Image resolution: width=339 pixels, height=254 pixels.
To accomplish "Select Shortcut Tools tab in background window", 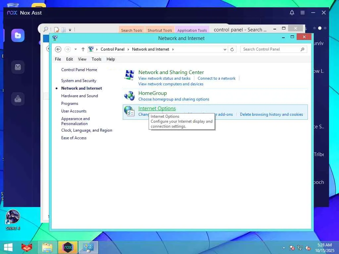I will 160,30.
